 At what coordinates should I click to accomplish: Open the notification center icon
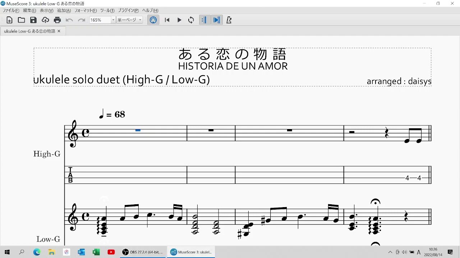pyautogui.click(x=450, y=252)
